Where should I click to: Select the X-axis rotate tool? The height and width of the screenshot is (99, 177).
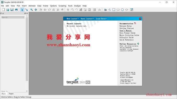[54, 10]
